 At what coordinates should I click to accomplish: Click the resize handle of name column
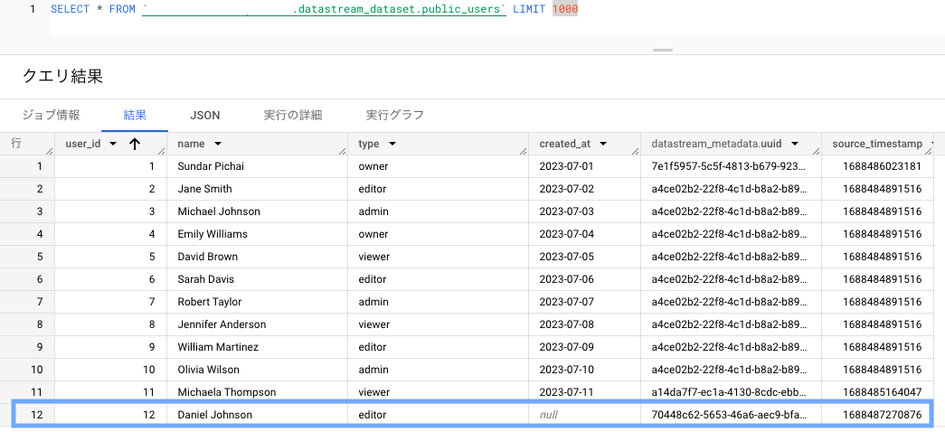coord(342,151)
